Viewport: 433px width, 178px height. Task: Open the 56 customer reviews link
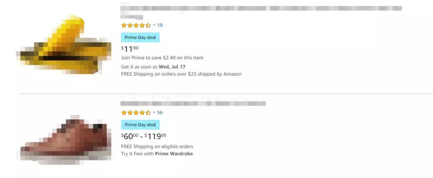pyautogui.click(x=160, y=112)
